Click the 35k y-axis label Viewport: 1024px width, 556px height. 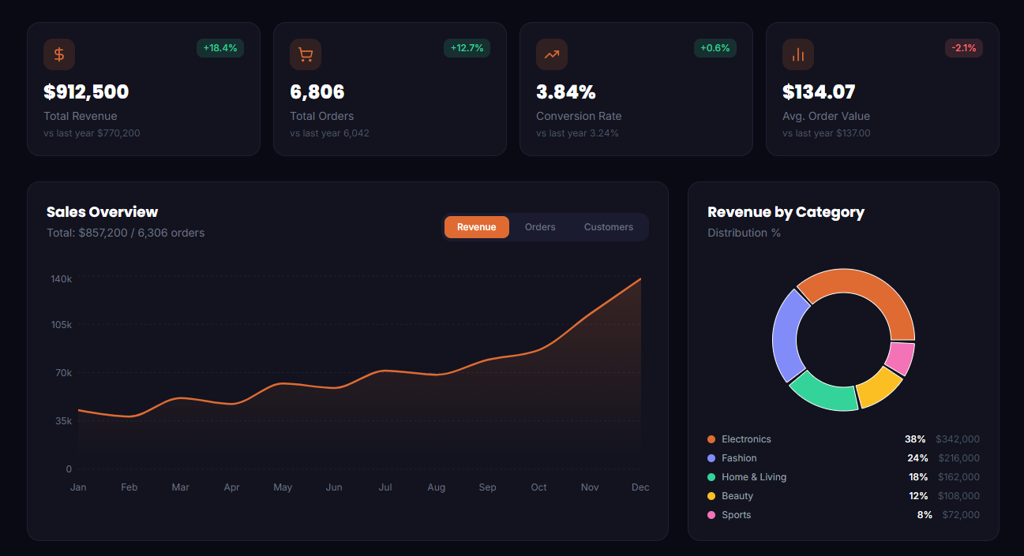(x=64, y=421)
